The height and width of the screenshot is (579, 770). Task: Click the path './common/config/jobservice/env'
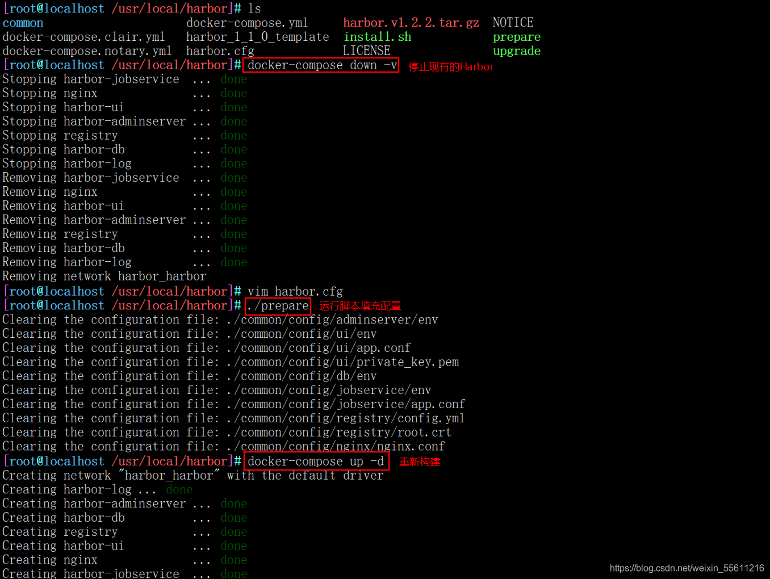coord(329,391)
